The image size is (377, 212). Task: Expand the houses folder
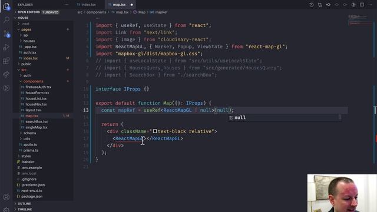click(x=29, y=41)
